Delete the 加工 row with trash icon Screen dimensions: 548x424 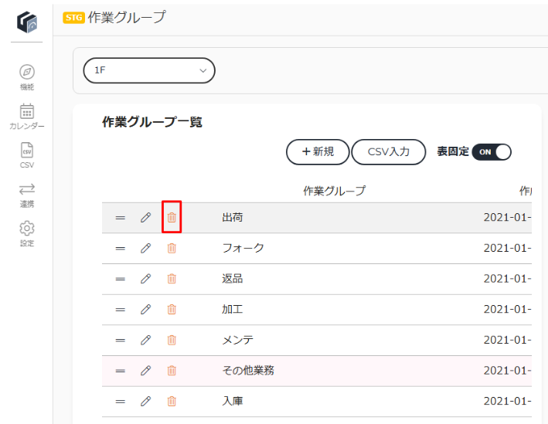pyautogui.click(x=172, y=309)
